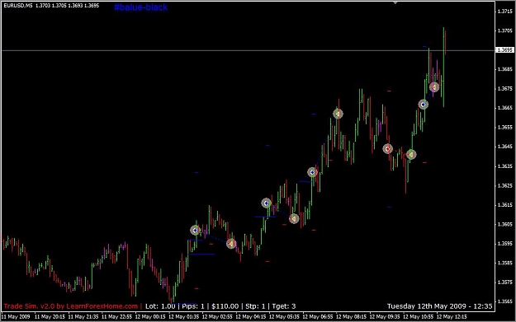516x322 pixels.
Task: Click the highlighted current price label 1.3695
Action: coord(504,50)
